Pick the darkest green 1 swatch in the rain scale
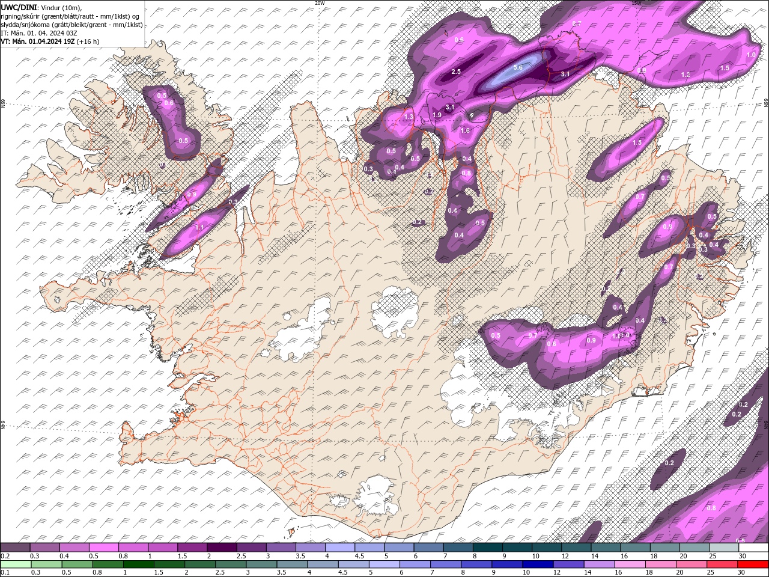 tap(139, 564)
